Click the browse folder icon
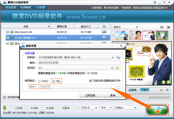 coord(117,68)
